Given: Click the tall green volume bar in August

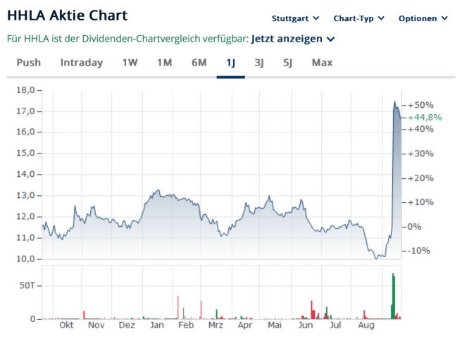Looking at the screenshot, I should click(393, 296).
